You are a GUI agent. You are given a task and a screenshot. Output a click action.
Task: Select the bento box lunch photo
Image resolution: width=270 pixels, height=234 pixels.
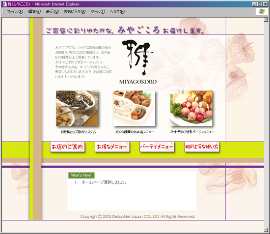[x=134, y=109]
